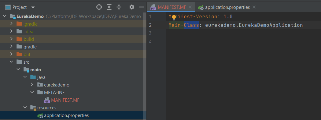This screenshot has height=120, width=321.
Task: Click the Spring icon on application.properties tab
Action: point(201,7)
